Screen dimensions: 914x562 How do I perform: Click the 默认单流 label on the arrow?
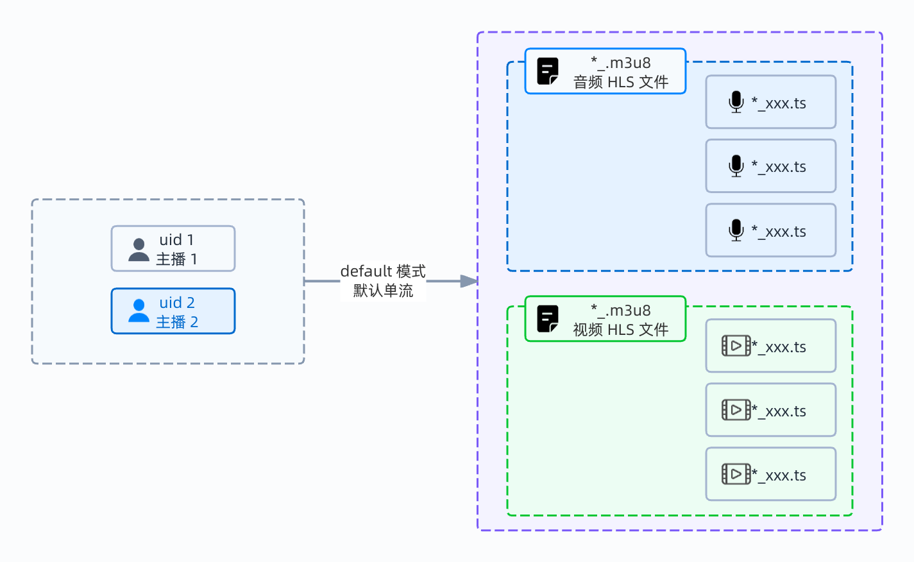383,291
